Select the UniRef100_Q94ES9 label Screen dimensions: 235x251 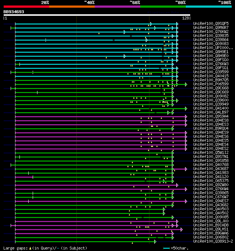211,132
